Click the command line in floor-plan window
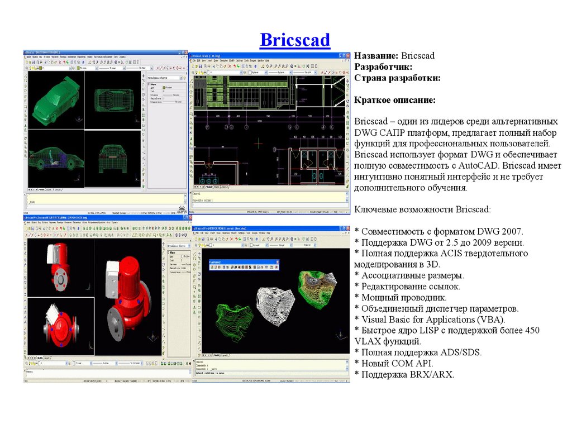This screenshot has height=429, width=572. point(270,204)
